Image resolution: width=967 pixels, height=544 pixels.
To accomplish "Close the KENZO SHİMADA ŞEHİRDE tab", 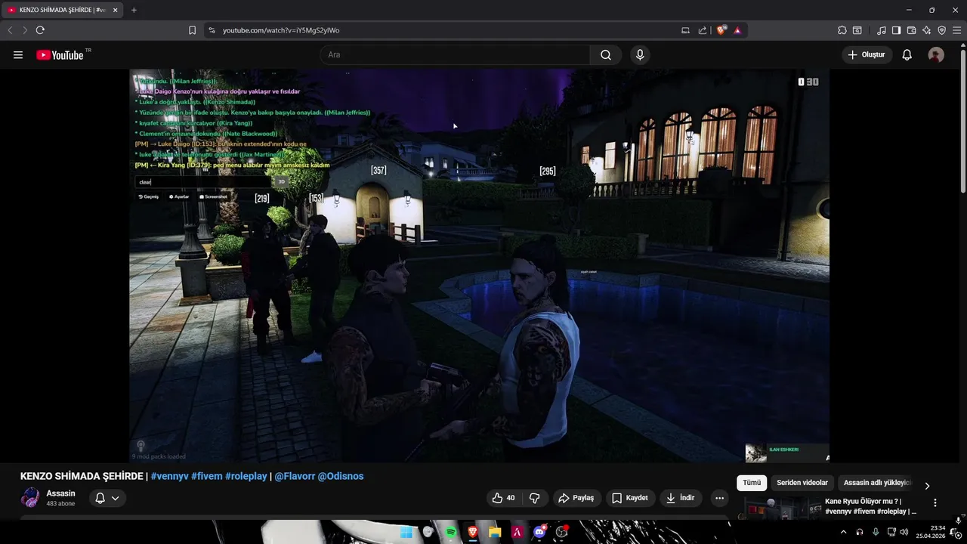I will pyautogui.click(x=115, y=10).
